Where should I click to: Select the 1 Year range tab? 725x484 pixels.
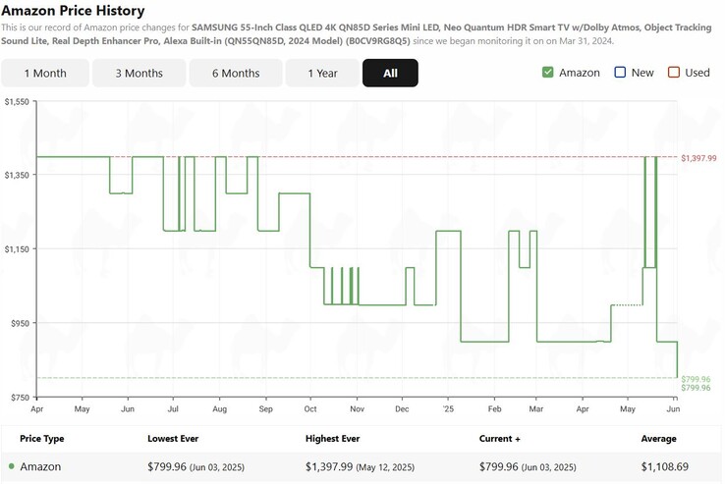[323, 73]
